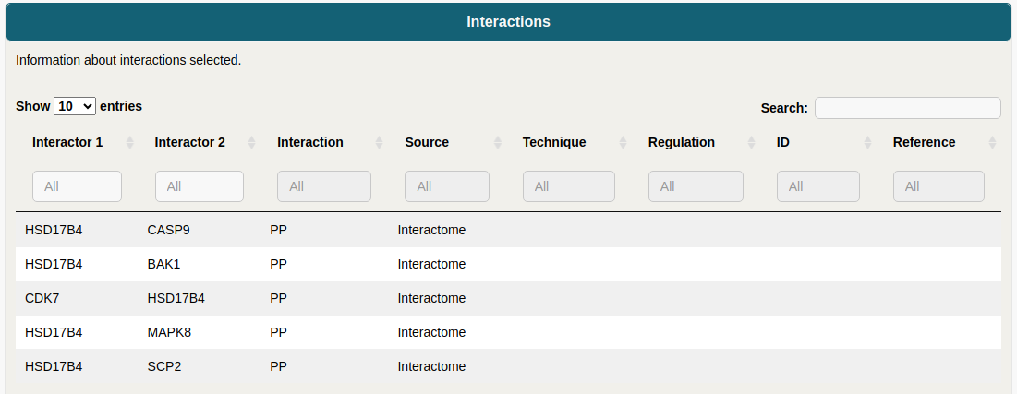Click the Interactions panel header
The width and height of the screenshot is (1017, 394).
[x=508, y=21]
